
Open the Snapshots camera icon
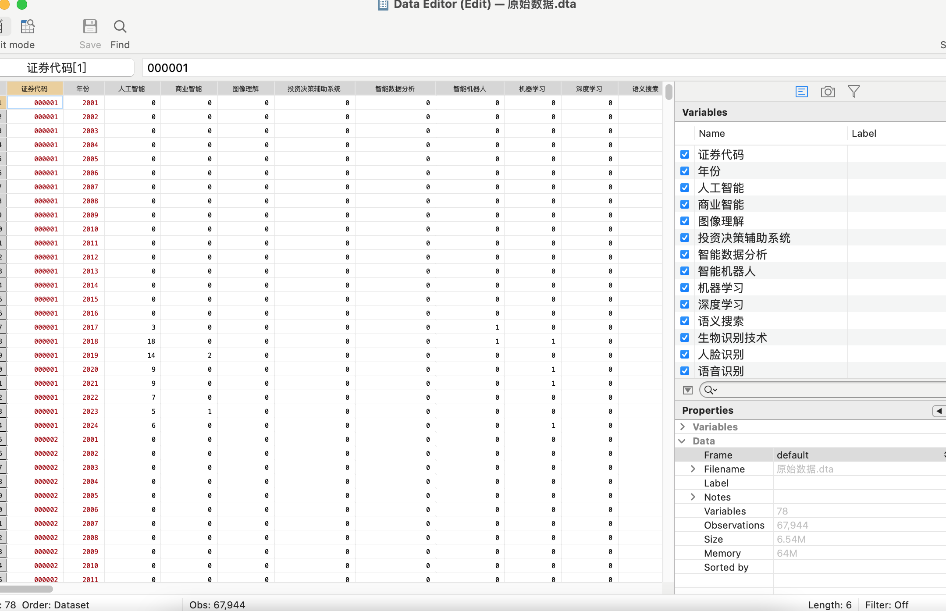[828, 92]
